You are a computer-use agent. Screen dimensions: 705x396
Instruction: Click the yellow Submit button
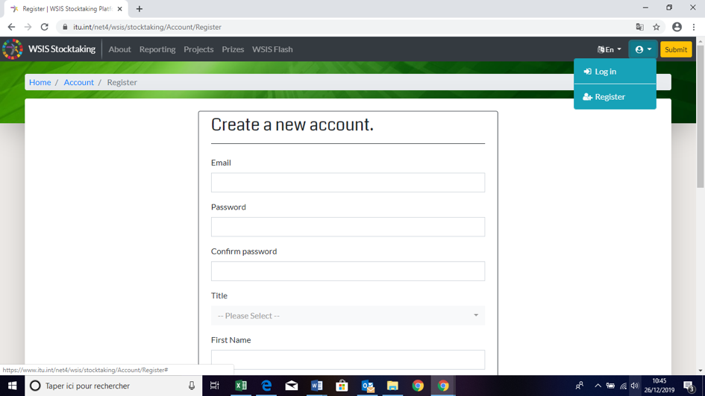pos(676,49)
